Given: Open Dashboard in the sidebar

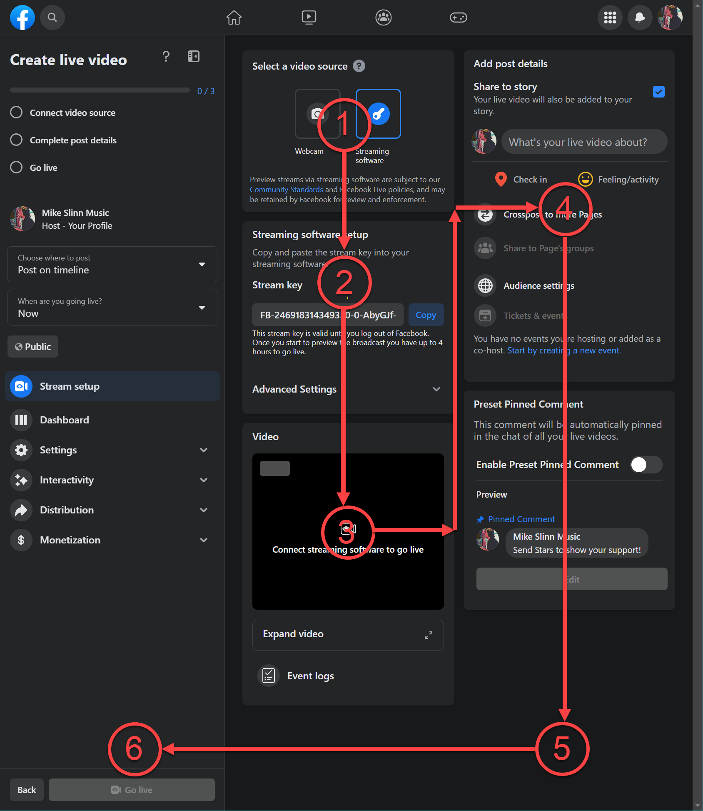Looking at the screenshot, I should pos(65,420).
